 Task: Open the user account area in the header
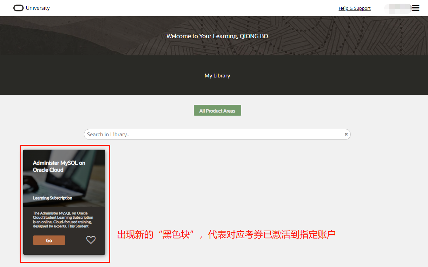397,8
